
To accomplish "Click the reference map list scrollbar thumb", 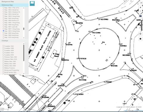I will [x=24, y=29].
